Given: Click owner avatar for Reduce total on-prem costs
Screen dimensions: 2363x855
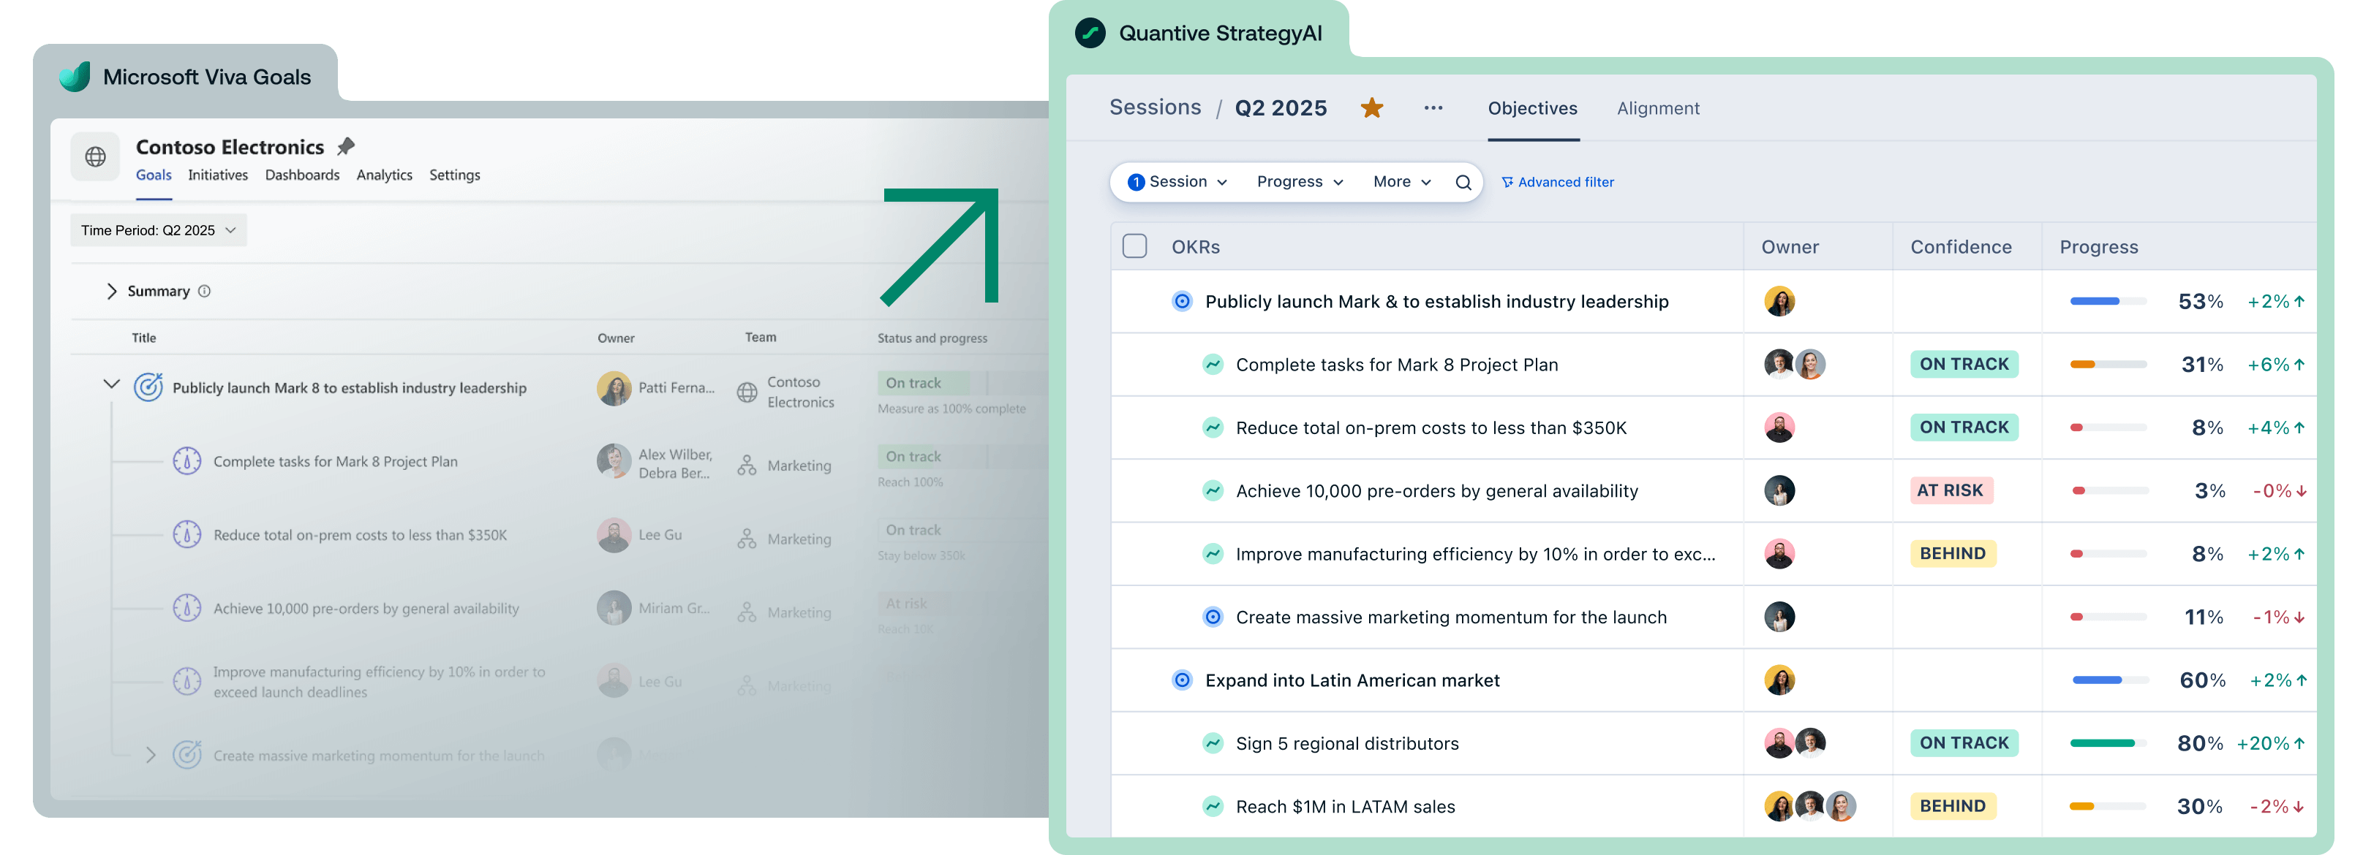Looking at the screenshot, I should pyautogui.click(x=1779, y=428).
